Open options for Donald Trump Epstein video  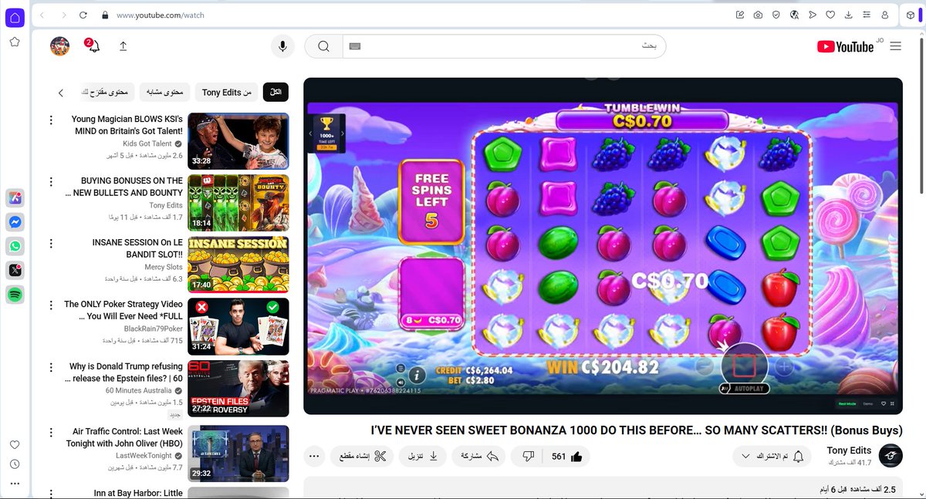51,366
